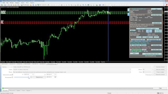This screenshot has width=168, height=94.
Task: Switch chart to bar chart icon
Action: pyautogui.click(x=75, y=5)
